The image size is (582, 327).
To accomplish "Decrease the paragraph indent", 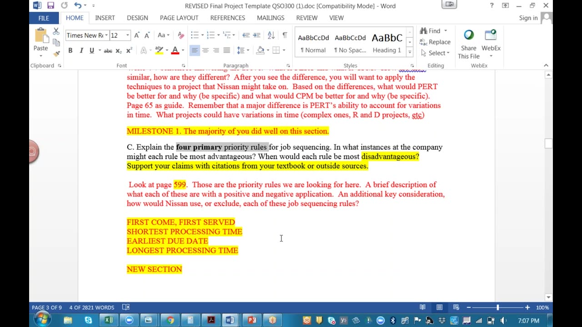I will coord(246,35).
